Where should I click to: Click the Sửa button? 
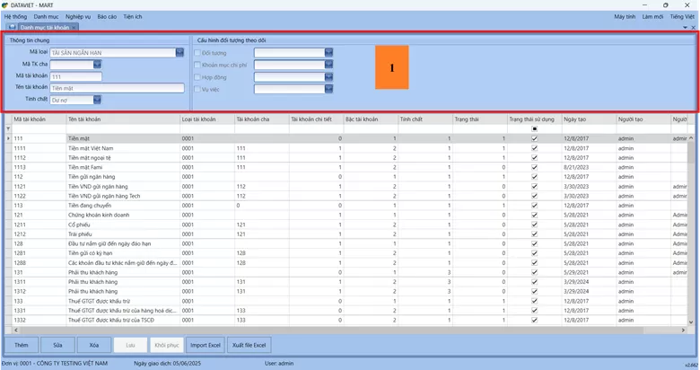point(57,345)
